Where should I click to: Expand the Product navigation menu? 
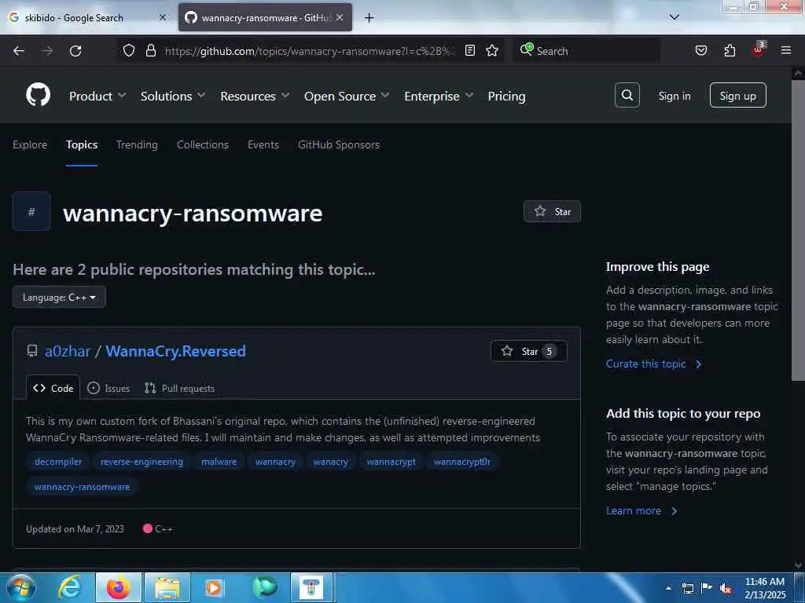pos(97,96)
